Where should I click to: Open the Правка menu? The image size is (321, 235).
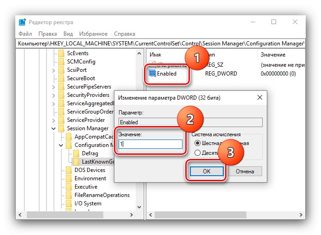(x=48, y=34)
